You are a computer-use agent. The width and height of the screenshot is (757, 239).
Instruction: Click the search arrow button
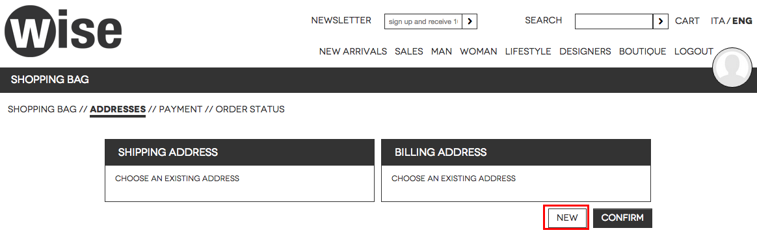point(661,21)
